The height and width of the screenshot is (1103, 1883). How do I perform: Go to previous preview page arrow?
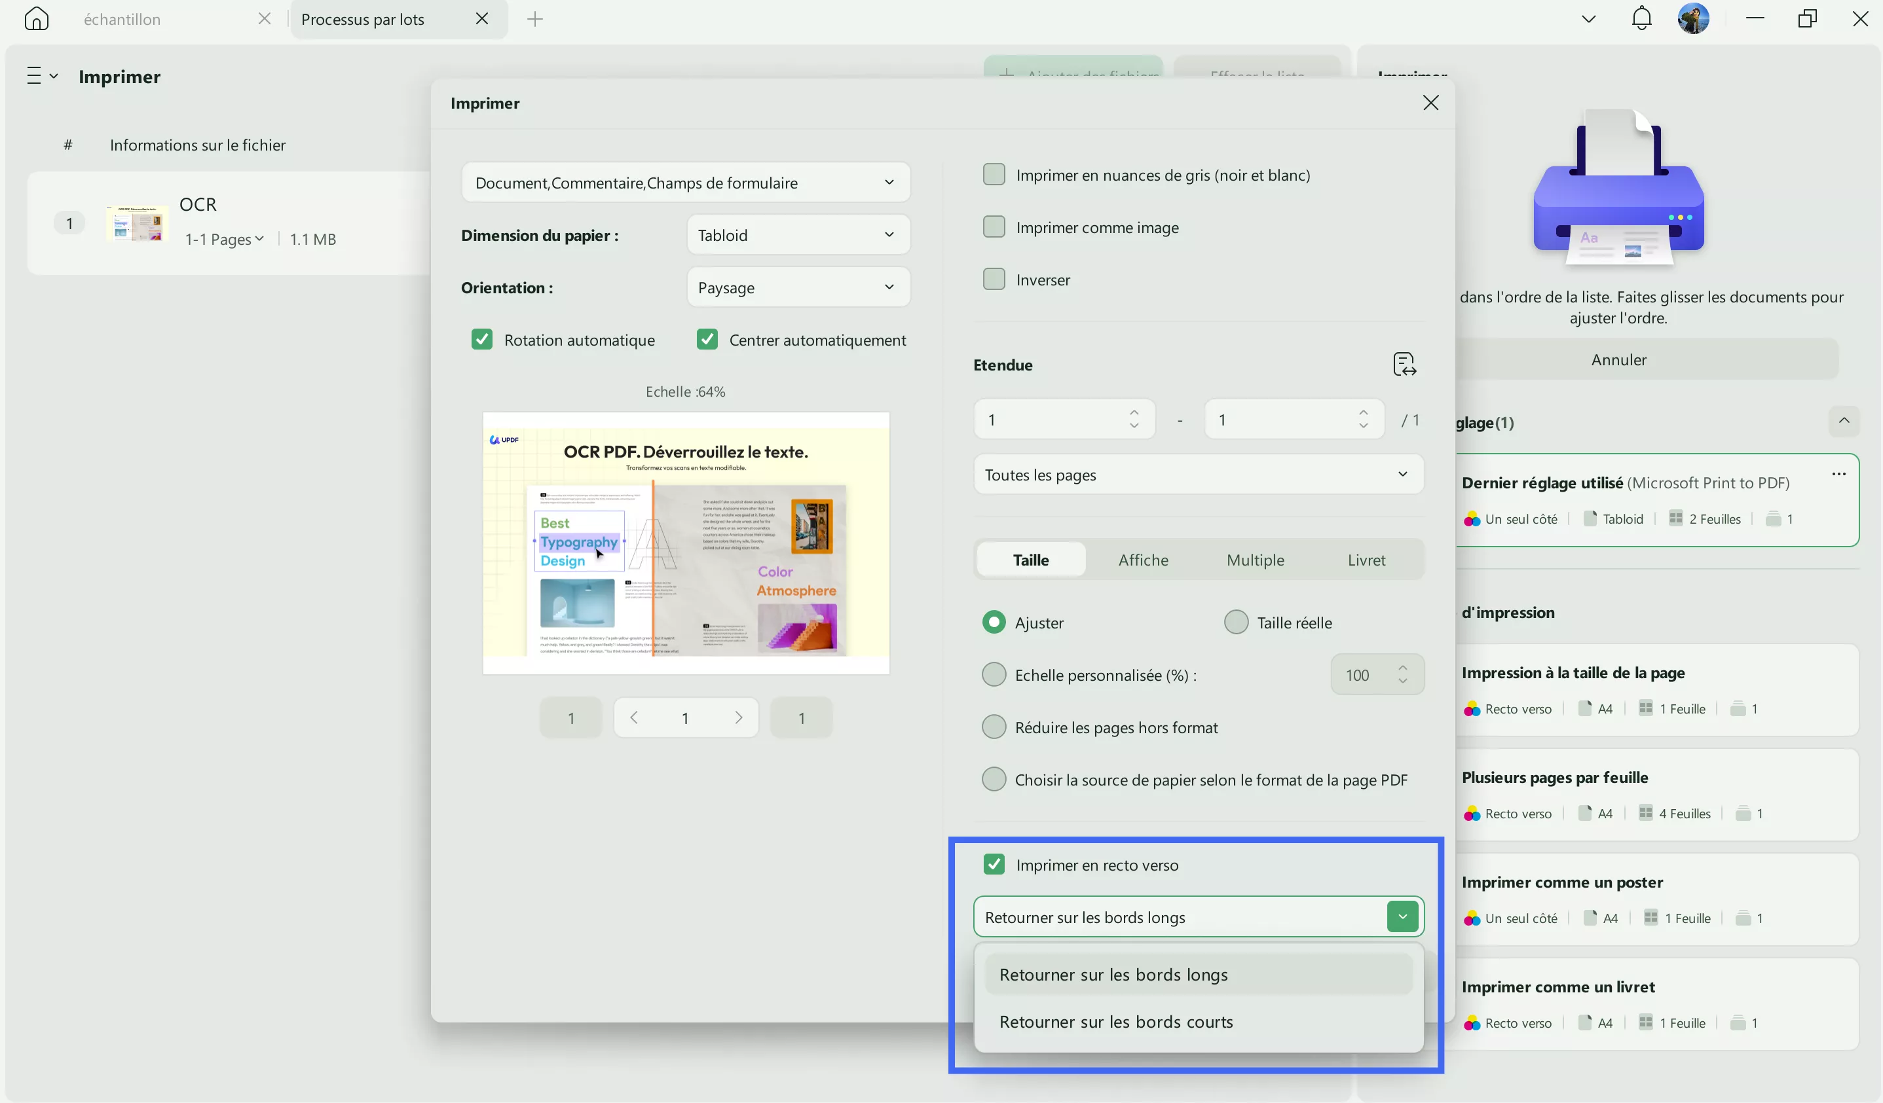click(633, 717)
